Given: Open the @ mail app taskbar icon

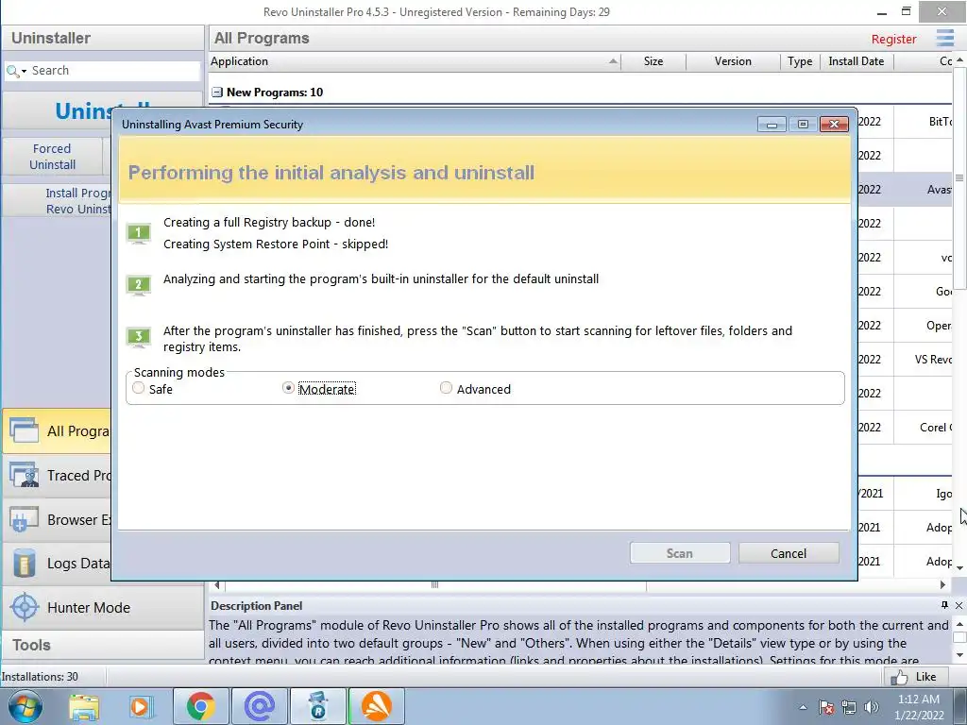Looking at the screenshot, I should coord(260,706).
